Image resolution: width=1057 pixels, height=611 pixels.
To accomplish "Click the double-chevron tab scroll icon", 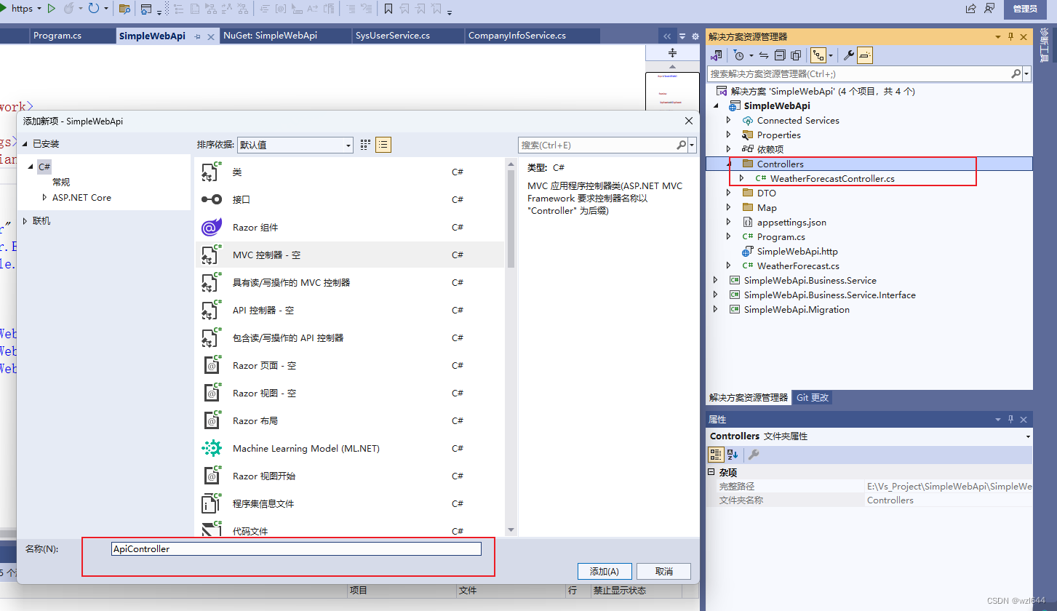I will coord(667,36).
